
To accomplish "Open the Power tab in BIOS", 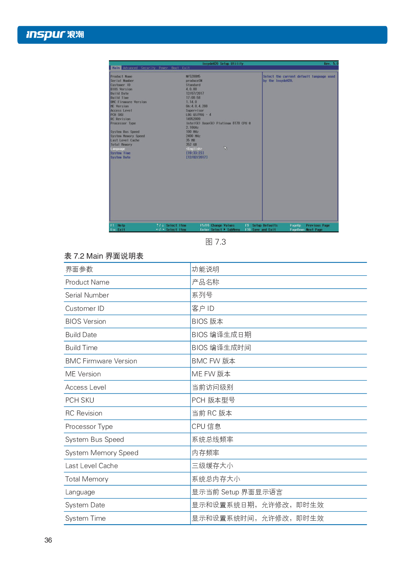I will click(163, 68).
